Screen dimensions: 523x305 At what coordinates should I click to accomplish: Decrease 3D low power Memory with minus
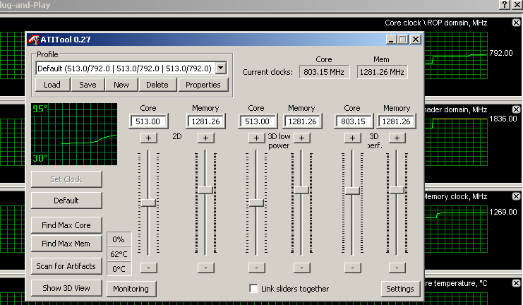point(302,268)
